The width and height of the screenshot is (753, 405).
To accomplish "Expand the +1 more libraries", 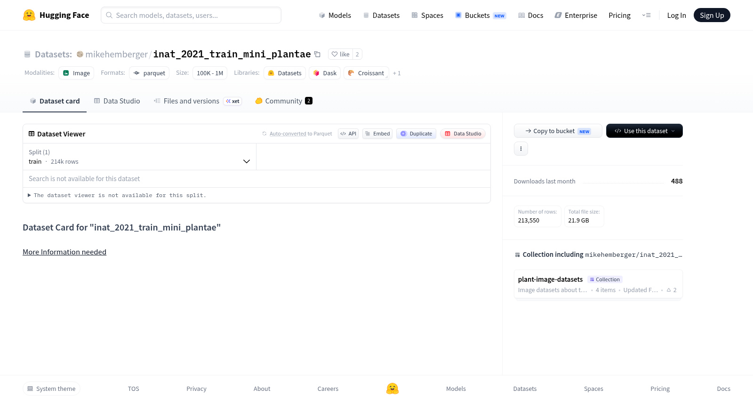I will [x=397, y=73].
